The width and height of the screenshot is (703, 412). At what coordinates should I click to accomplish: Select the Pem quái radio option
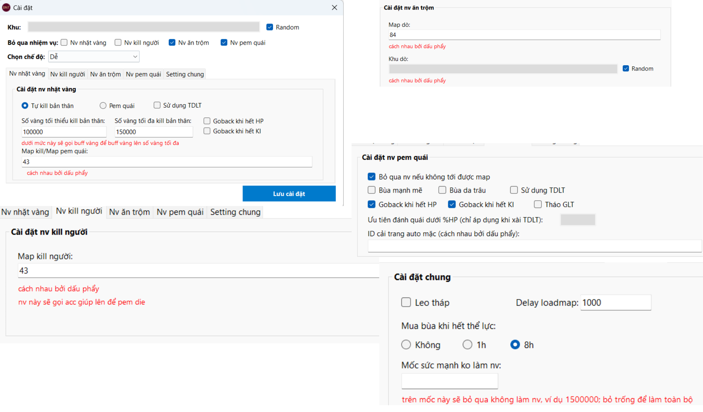click(x=103, y=106)
